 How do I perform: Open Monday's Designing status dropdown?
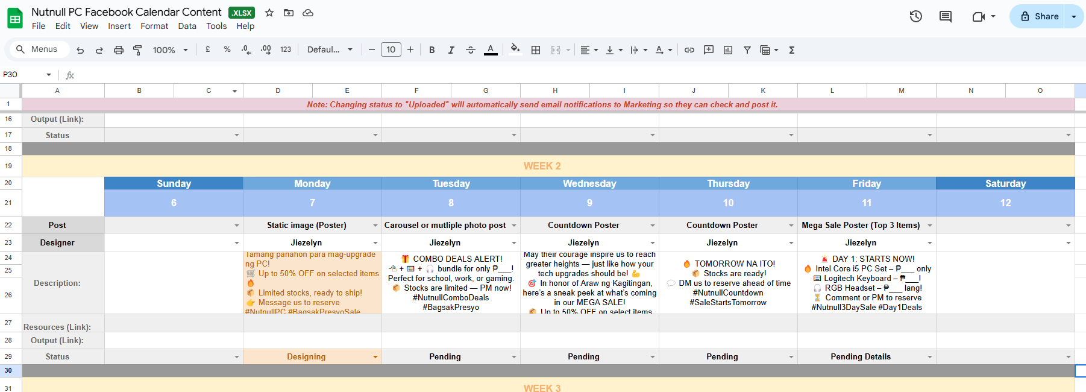pyautogui.click(x=375, y=357)
